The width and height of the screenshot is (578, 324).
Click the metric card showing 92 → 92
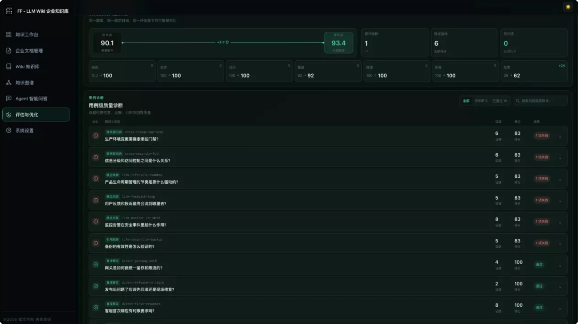click(x=328, y=71)
